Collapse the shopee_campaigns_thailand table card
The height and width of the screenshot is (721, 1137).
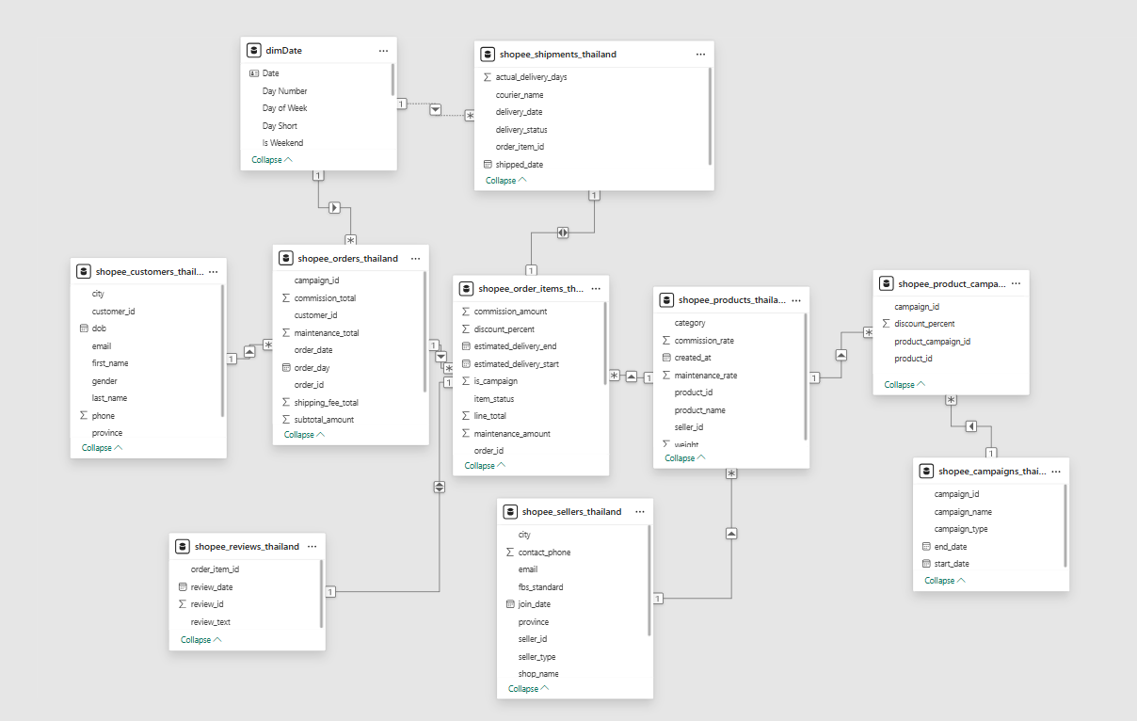(x=945, y=581)
